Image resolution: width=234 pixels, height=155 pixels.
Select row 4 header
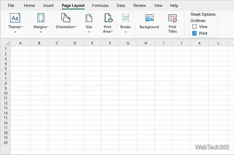[x=6, y=64]
